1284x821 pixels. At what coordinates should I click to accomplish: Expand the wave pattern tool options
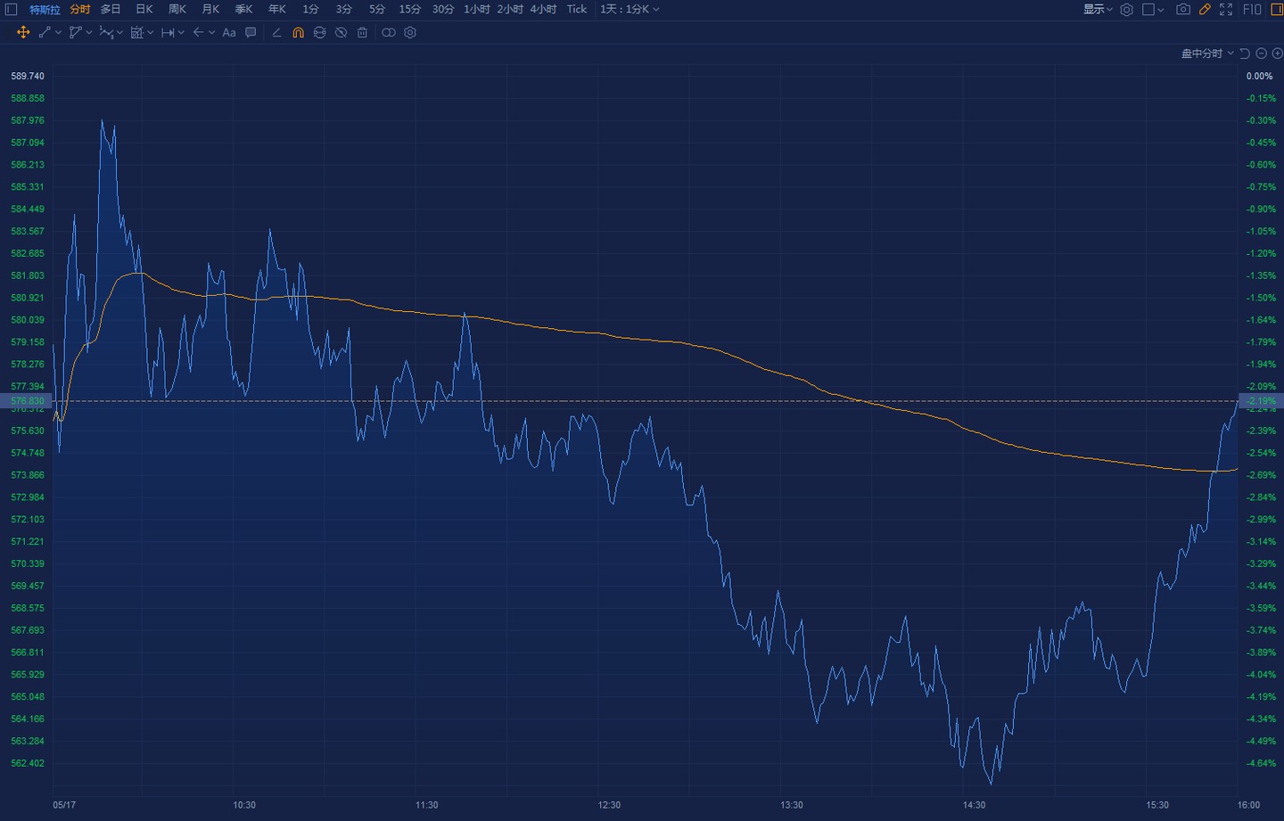point(119,32)
